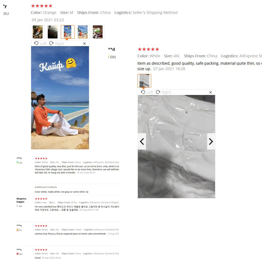Viewport: 262px width, 262px height.
Task: Close the orange shirt photo viewer
Action: [x=84, y=43]
